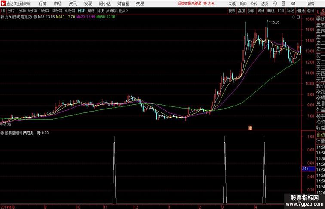325x209 pixels.
Task: Select the 日线 daily period tab
Action: (x=81, y=11)
